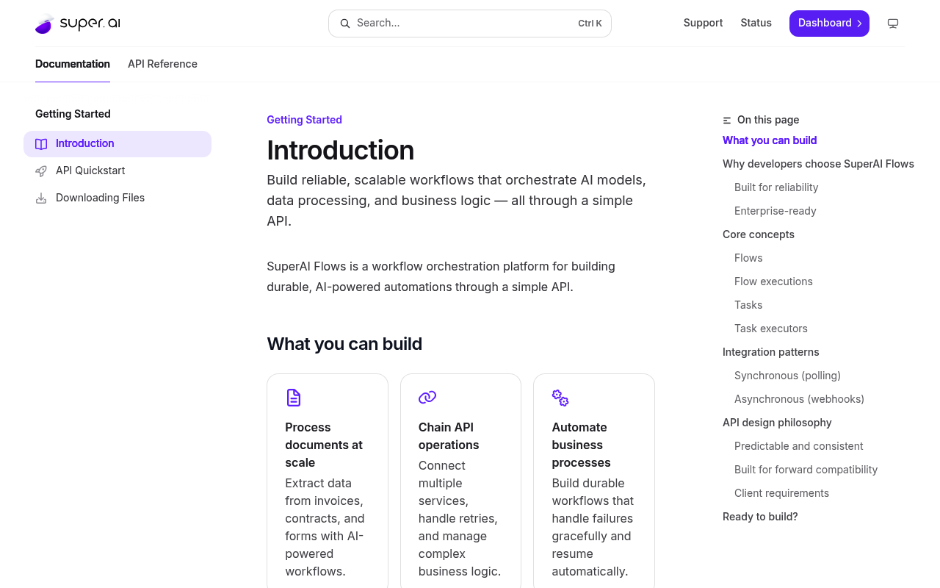The image size is (940, 588).
Task: Open Downloading Files in the sidebar
Action: pos(117,198)
